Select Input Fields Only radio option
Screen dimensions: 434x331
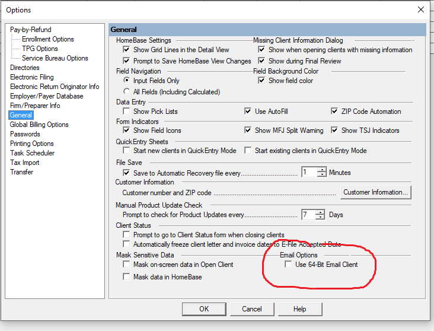click(127, 81)
